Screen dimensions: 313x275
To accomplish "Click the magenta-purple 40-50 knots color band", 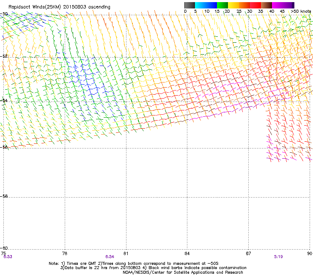I will (x=283, y=5).
